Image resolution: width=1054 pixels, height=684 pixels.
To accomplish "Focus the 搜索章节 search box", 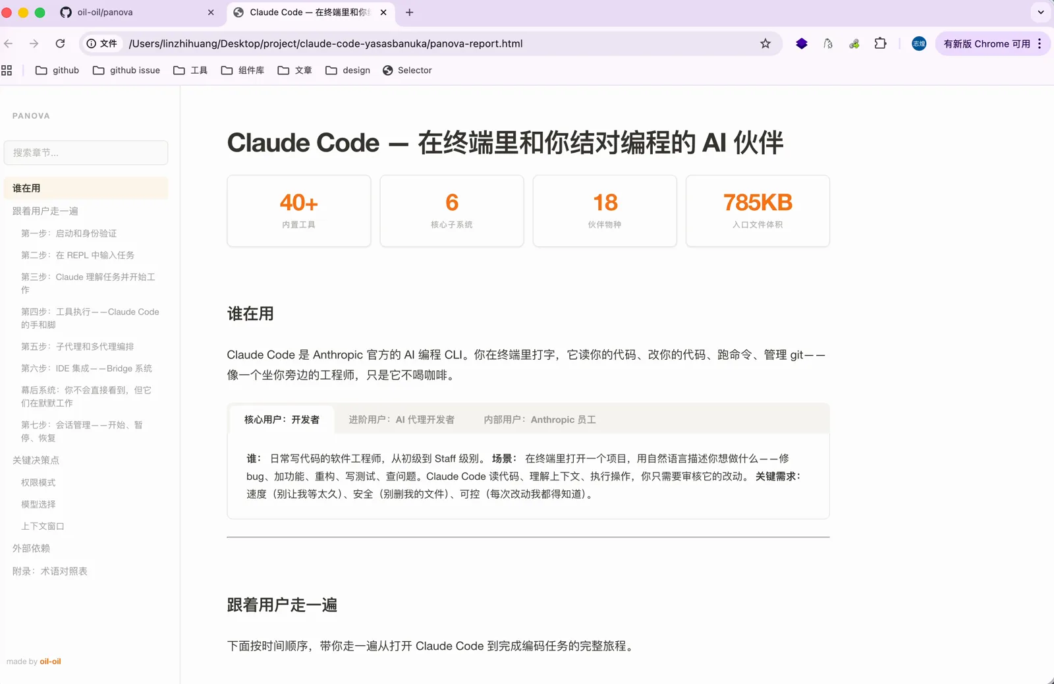I will point(86,152).
